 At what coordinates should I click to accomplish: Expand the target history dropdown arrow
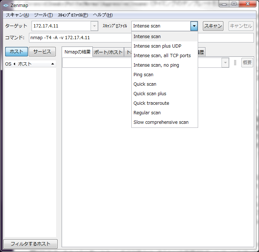click(x=94, y=26)
